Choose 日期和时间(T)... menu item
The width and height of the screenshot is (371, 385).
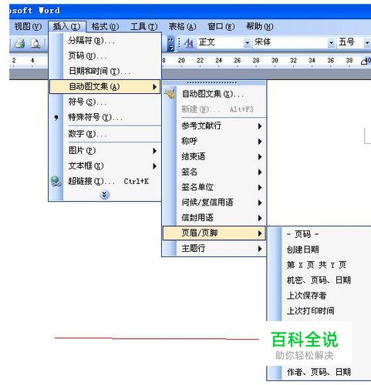click(105, 71)
